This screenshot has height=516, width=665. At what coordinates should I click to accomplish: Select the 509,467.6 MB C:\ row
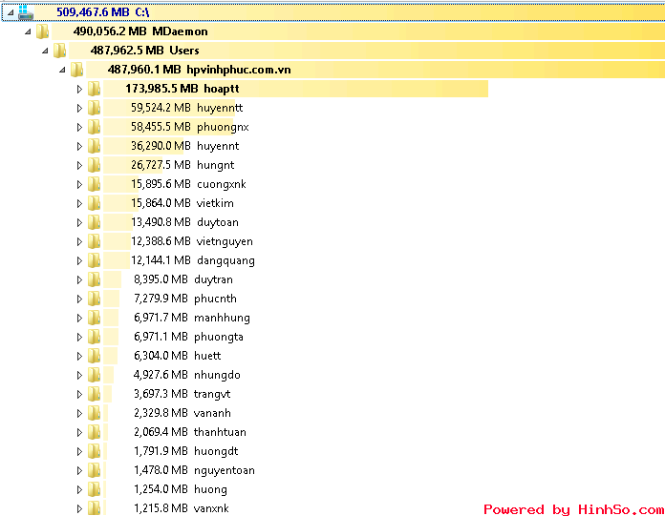point(332,12)
